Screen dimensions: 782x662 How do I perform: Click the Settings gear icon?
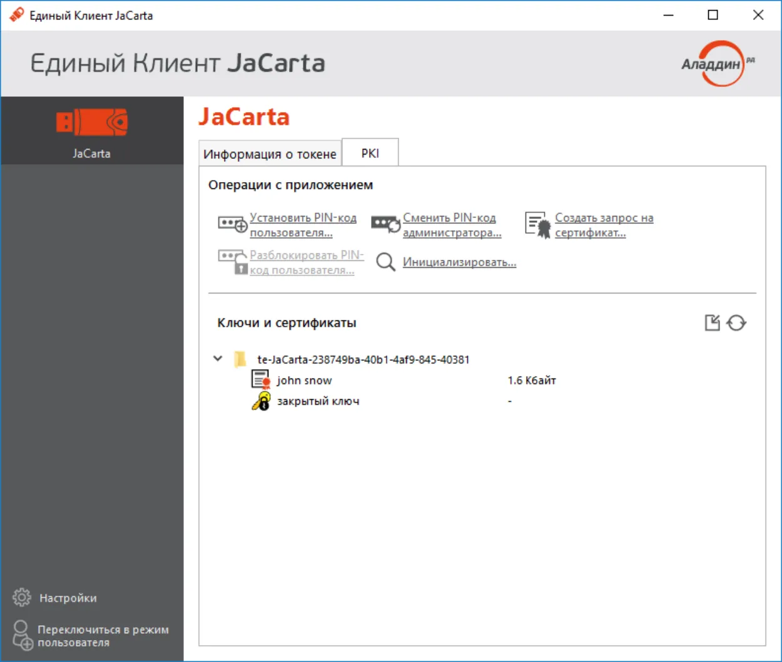[22, 598]
